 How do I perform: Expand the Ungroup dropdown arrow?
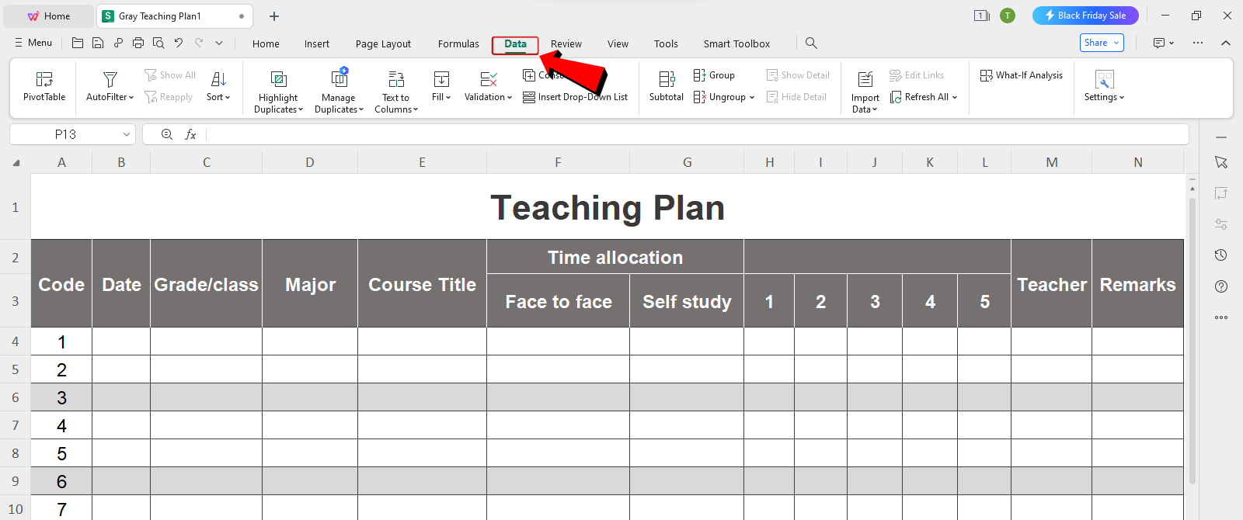pos(752,98)
